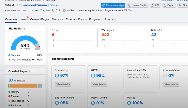Click the upload icon on PDF button

152,5
